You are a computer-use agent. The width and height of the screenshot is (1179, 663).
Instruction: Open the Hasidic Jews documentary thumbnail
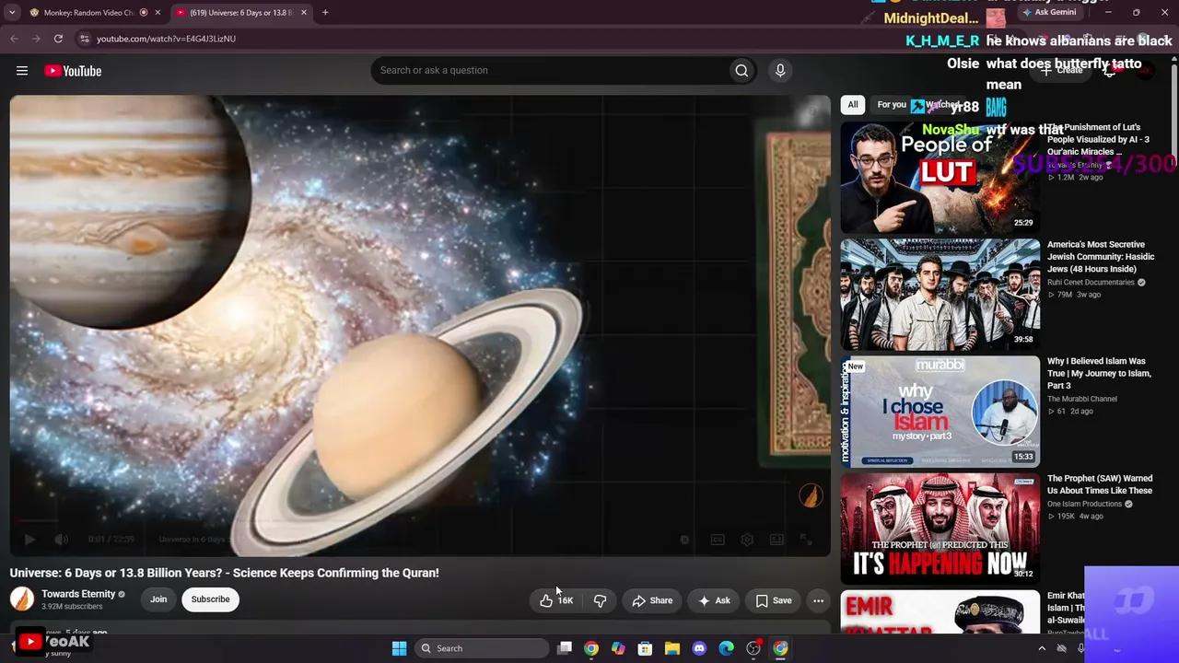coord(940,294)
